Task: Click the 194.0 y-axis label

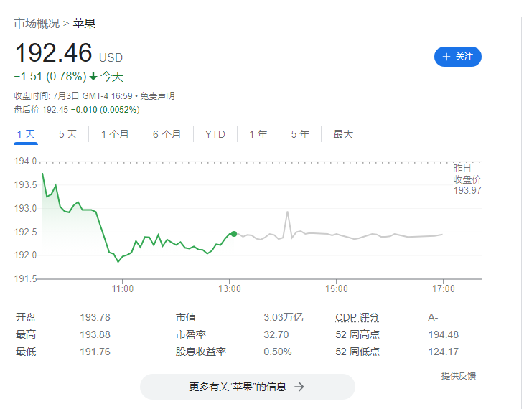Action: 25,161
